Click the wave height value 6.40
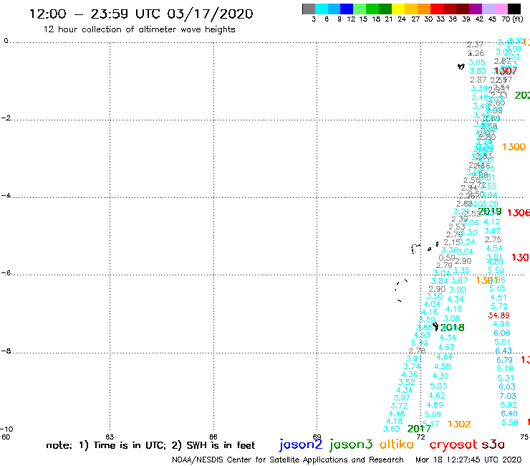 click(509, 414)
